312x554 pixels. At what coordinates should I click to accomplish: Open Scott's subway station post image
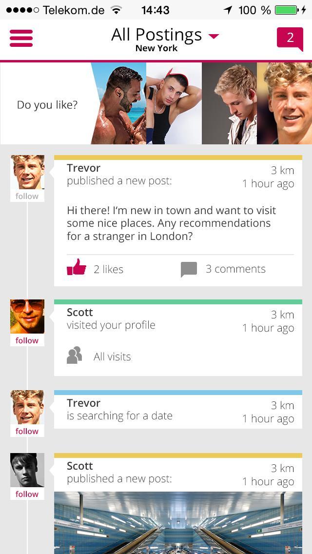coord(178,523)
